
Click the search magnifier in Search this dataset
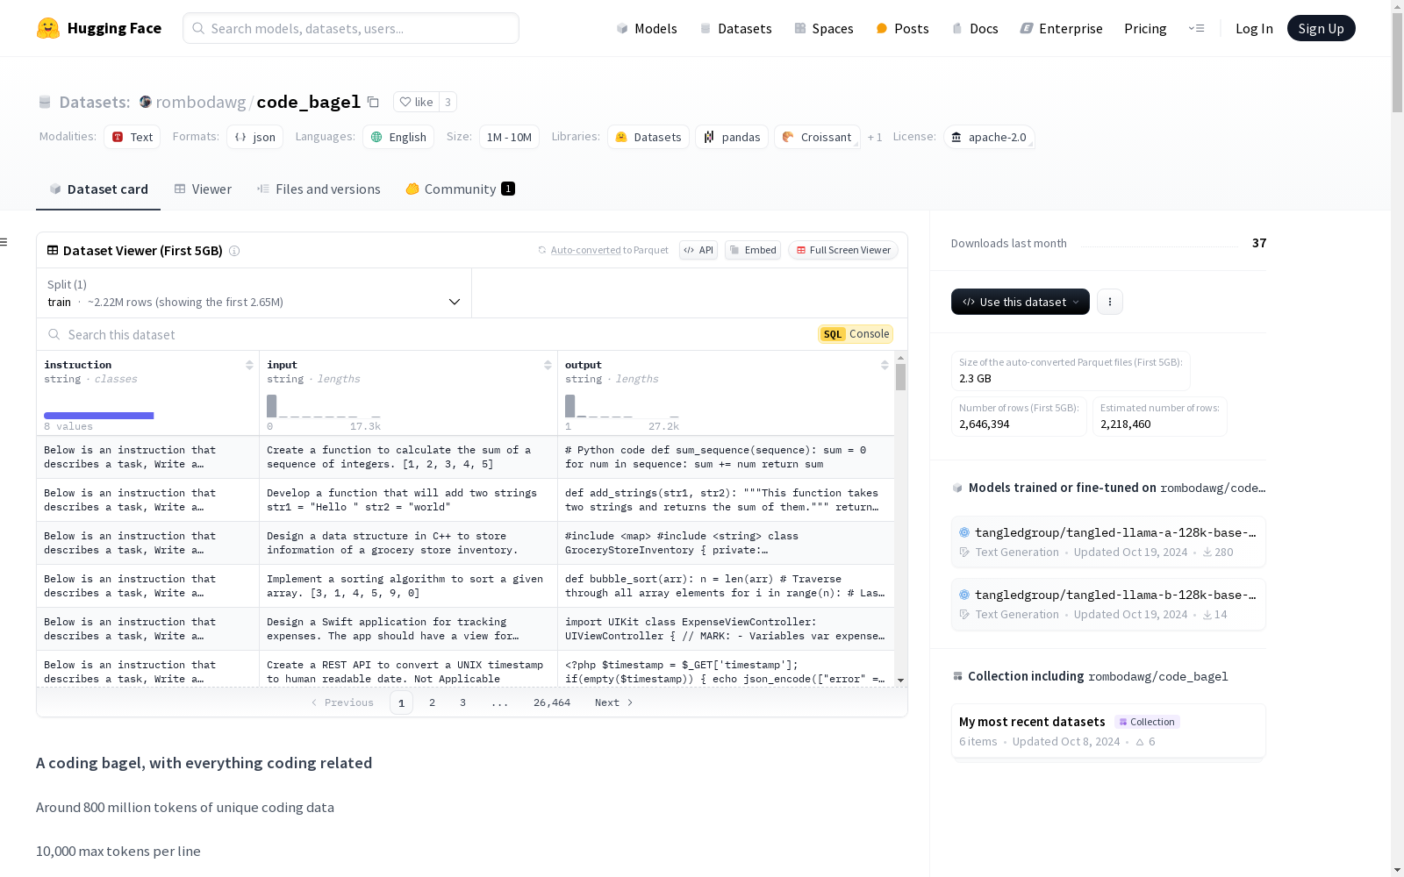pos(54,334)
